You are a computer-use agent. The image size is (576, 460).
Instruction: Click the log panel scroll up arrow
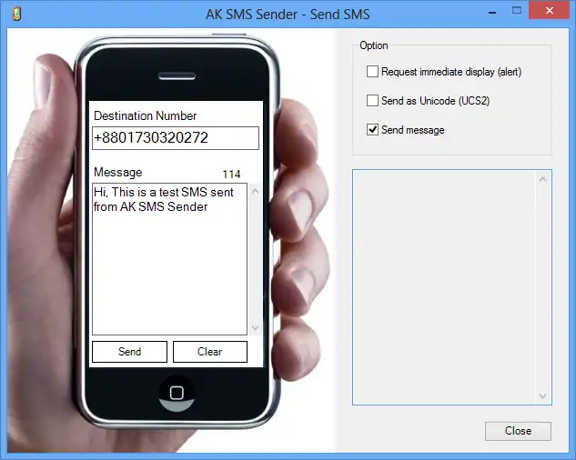tap(543, 179)
